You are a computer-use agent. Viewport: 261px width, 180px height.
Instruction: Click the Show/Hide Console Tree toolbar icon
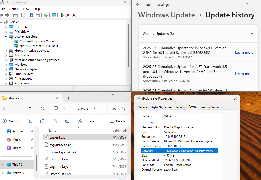[15, 15]
